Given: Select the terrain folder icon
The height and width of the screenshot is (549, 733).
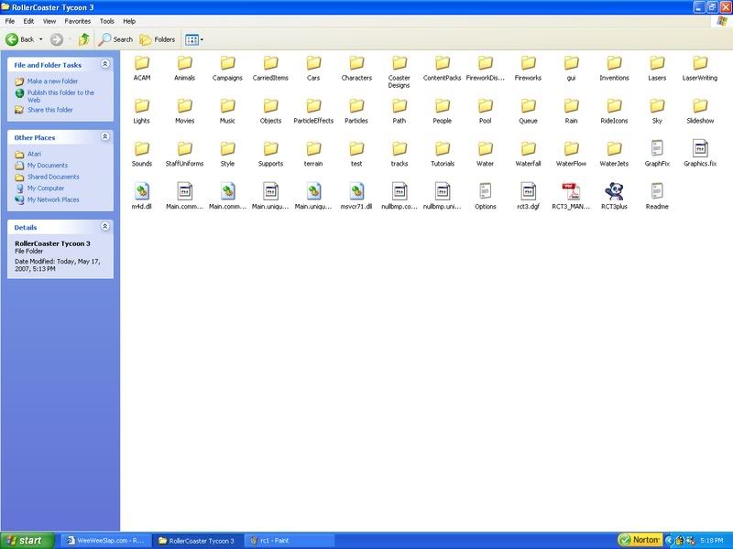Looking at the screenshot, I should click(x=313, y=148).
